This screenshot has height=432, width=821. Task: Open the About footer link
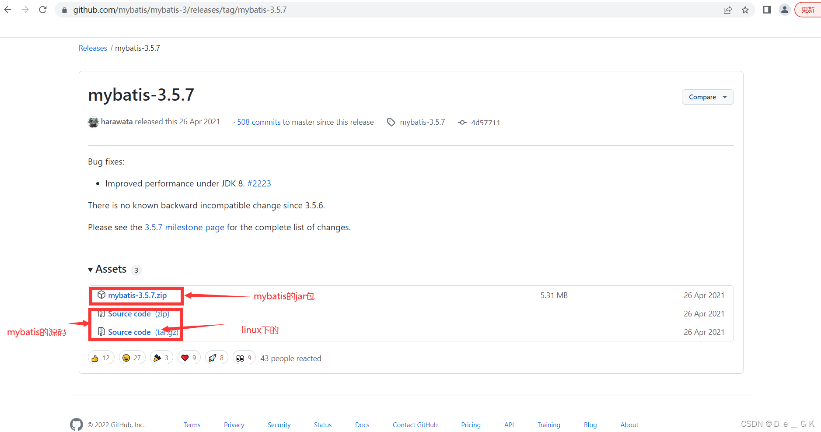tap(629, 425)
